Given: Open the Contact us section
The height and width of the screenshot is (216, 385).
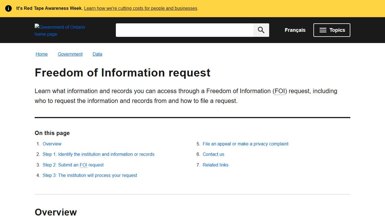Looking at the screenshot, I should click(x=213, y=154).
